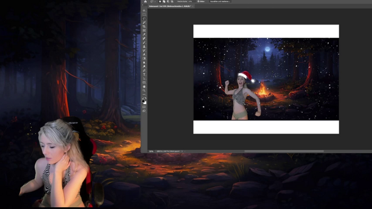Click Auswählen und maskieren button
Image resolution: width=372 pixels, height=209 pixels.
coord(220,2)
